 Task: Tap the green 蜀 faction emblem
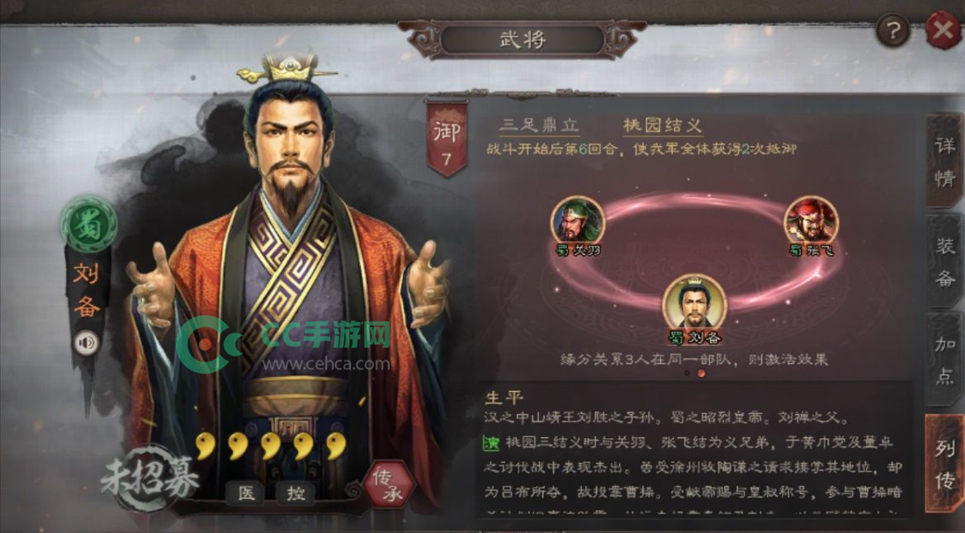pyautogui.click(x=88, y=224)
